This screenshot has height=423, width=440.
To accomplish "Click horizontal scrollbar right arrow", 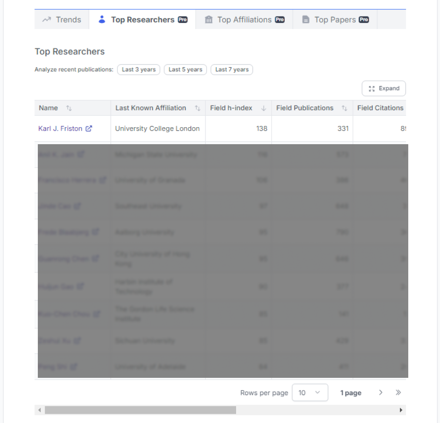I will pyautogui.click(x=401, y=410).
